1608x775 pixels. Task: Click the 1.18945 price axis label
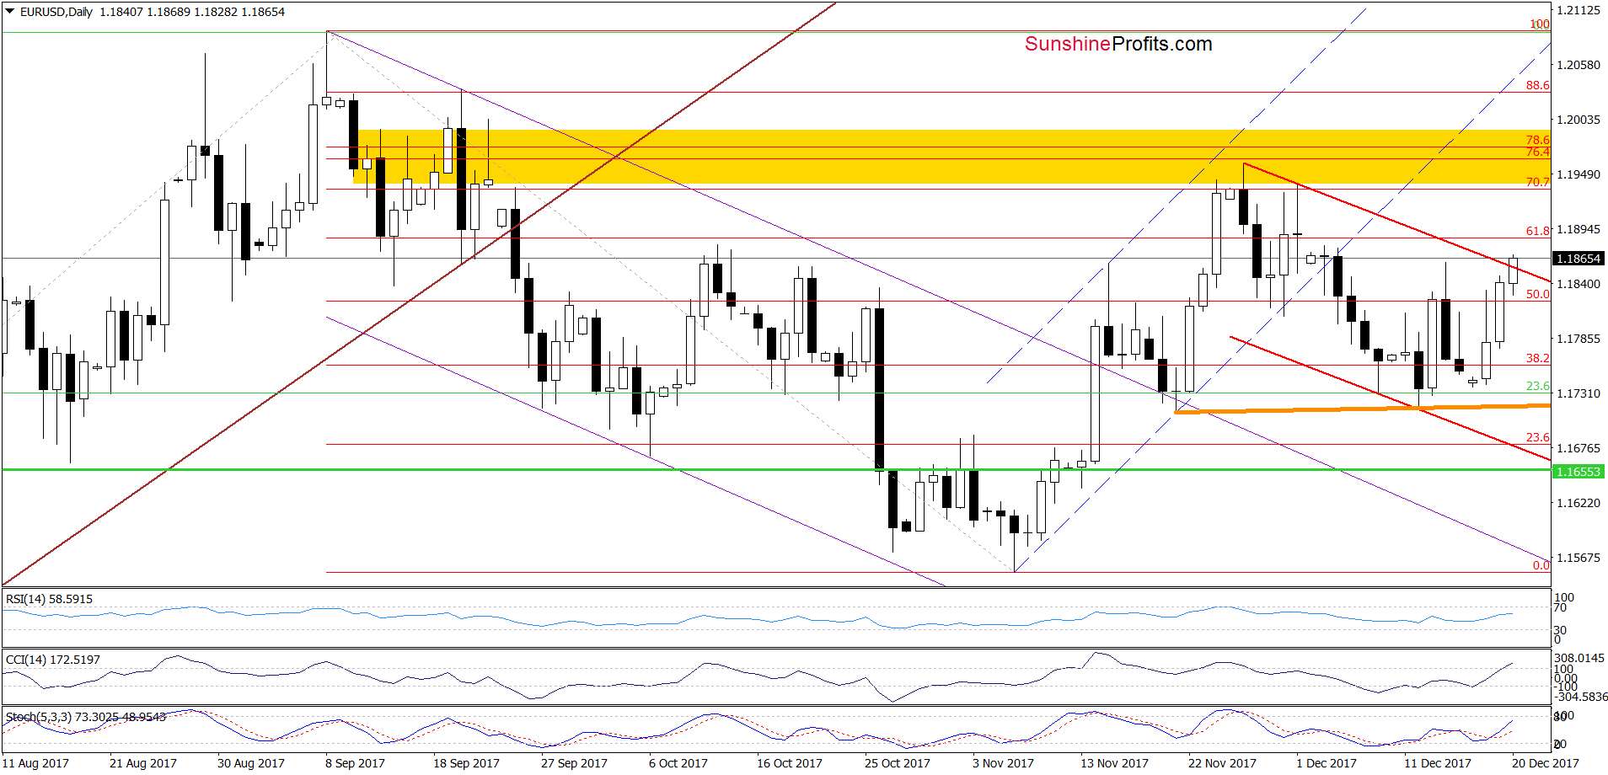(1579, 229)
